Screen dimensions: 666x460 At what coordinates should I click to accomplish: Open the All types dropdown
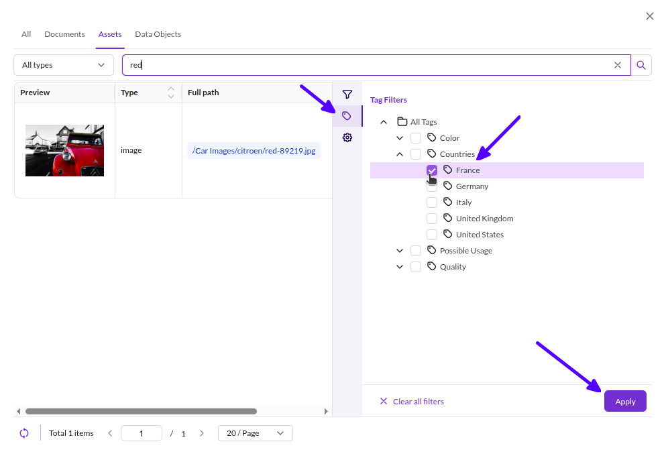[x=64, y=65]
